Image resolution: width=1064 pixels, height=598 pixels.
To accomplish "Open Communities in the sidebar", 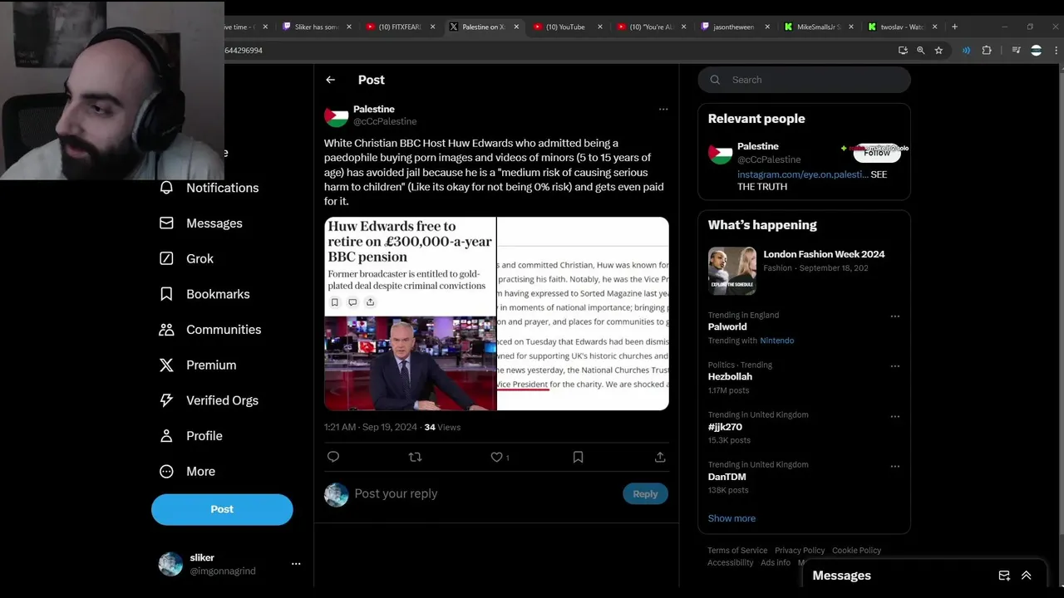I will pyautogui.click(x=209, y=330).
